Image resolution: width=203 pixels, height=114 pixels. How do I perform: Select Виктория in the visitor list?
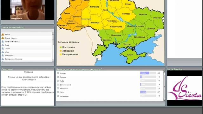[x=27, y=55]
